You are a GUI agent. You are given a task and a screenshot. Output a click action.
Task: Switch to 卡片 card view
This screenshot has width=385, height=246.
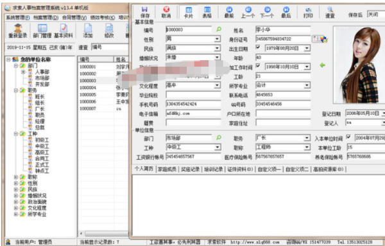point(189,12)
